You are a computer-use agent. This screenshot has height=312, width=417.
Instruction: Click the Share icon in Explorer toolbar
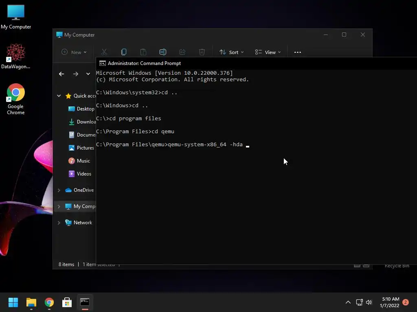pos(182,52)
